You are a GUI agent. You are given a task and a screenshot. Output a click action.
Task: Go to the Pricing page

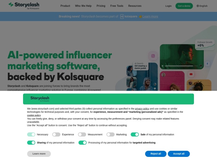coord(101,6)
